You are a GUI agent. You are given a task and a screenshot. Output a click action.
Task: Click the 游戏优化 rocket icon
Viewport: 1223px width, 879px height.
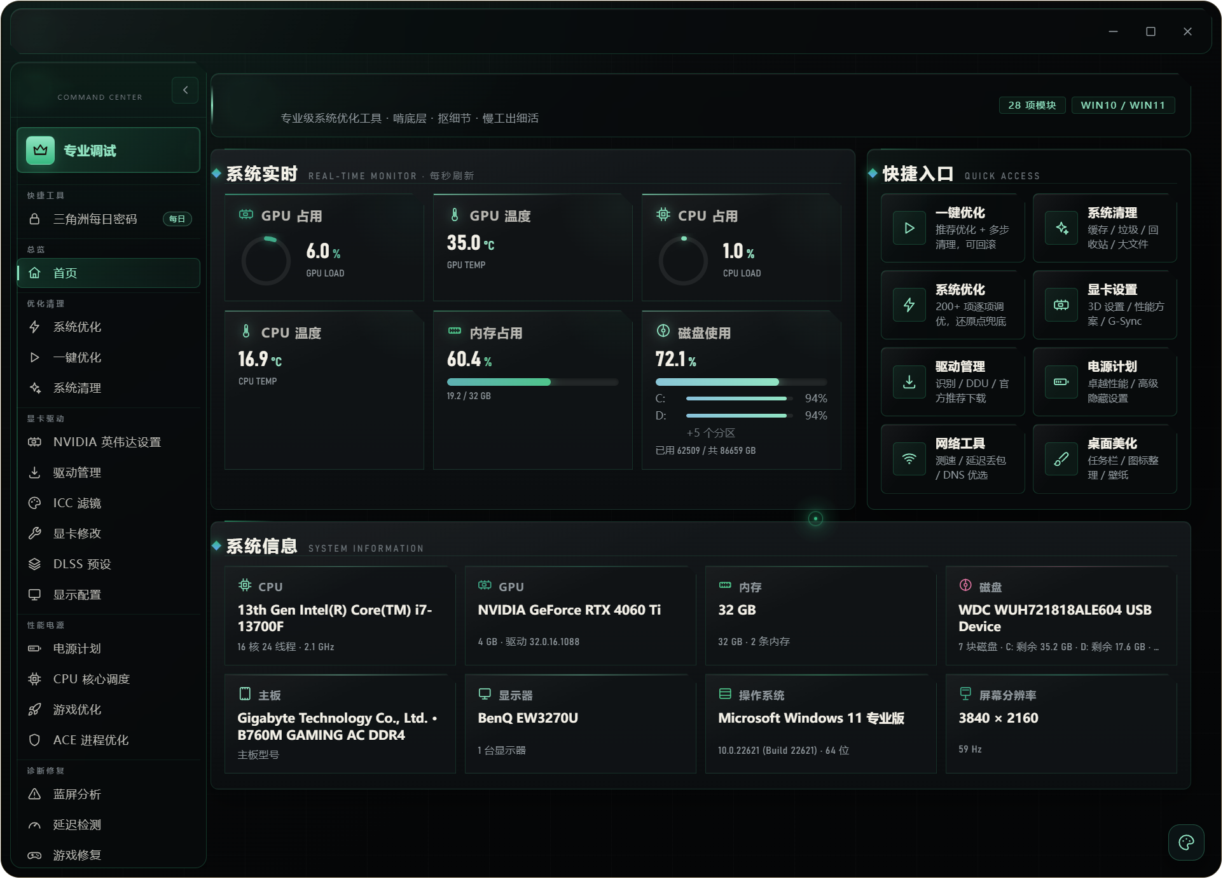click(35, 710)
